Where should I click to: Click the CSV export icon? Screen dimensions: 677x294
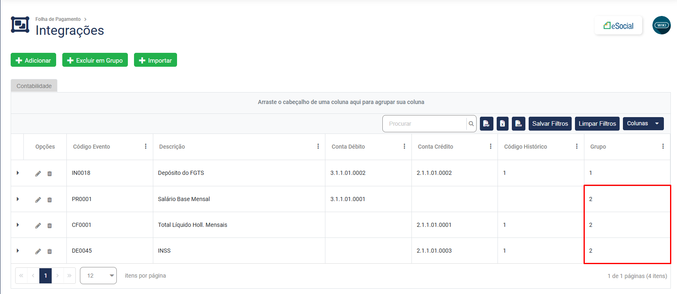518,124
